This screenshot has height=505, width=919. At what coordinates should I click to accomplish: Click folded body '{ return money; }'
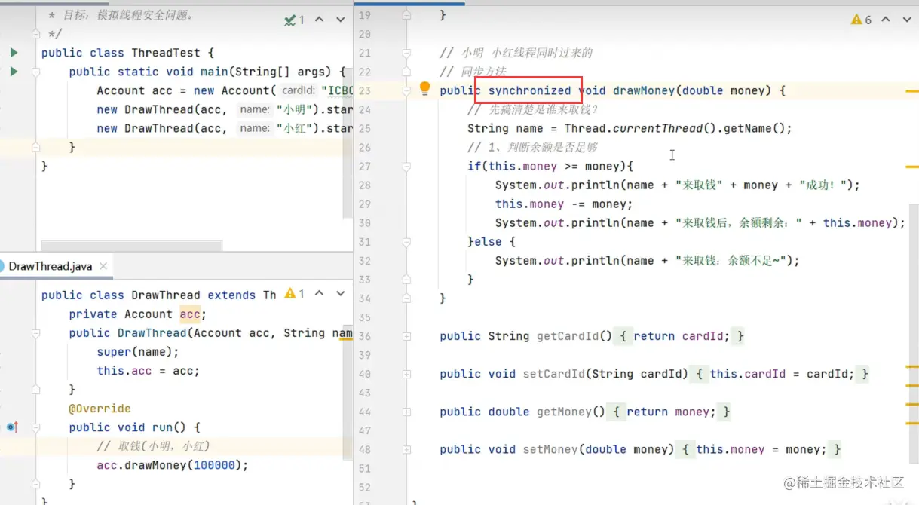[670, 412]
